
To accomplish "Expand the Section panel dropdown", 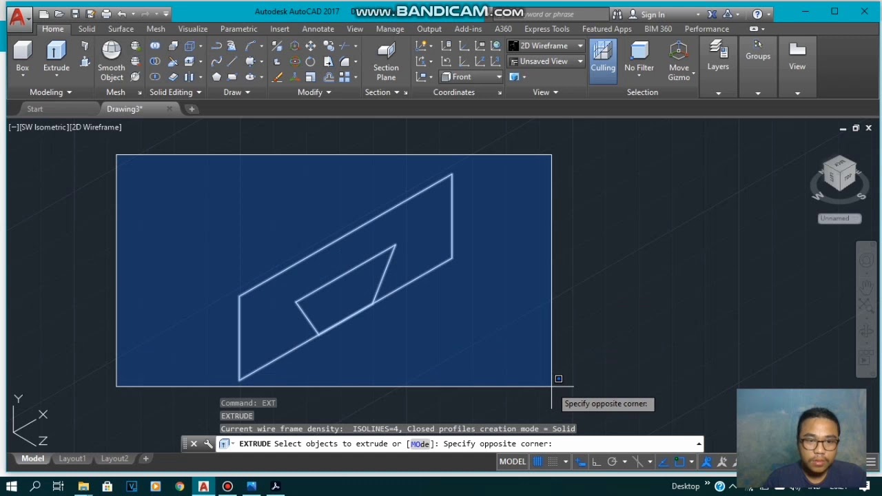I will (x=382, y=92).
